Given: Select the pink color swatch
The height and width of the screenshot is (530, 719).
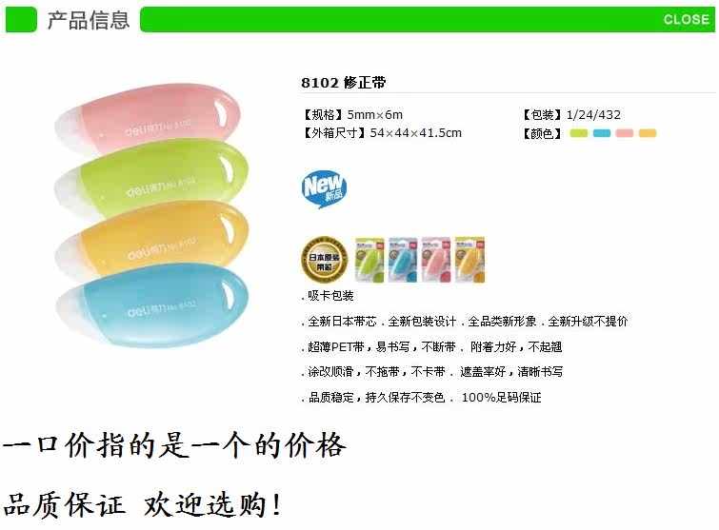Looking at the screenshot, I should (x=624, y=133).
